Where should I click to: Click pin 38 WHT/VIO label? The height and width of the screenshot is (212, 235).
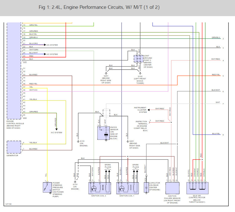33,90
